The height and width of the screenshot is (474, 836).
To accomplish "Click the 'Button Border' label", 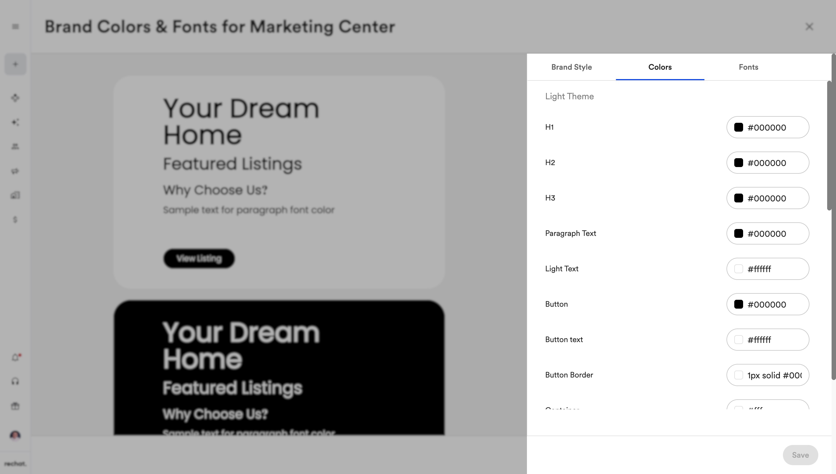I will (569, 375).
